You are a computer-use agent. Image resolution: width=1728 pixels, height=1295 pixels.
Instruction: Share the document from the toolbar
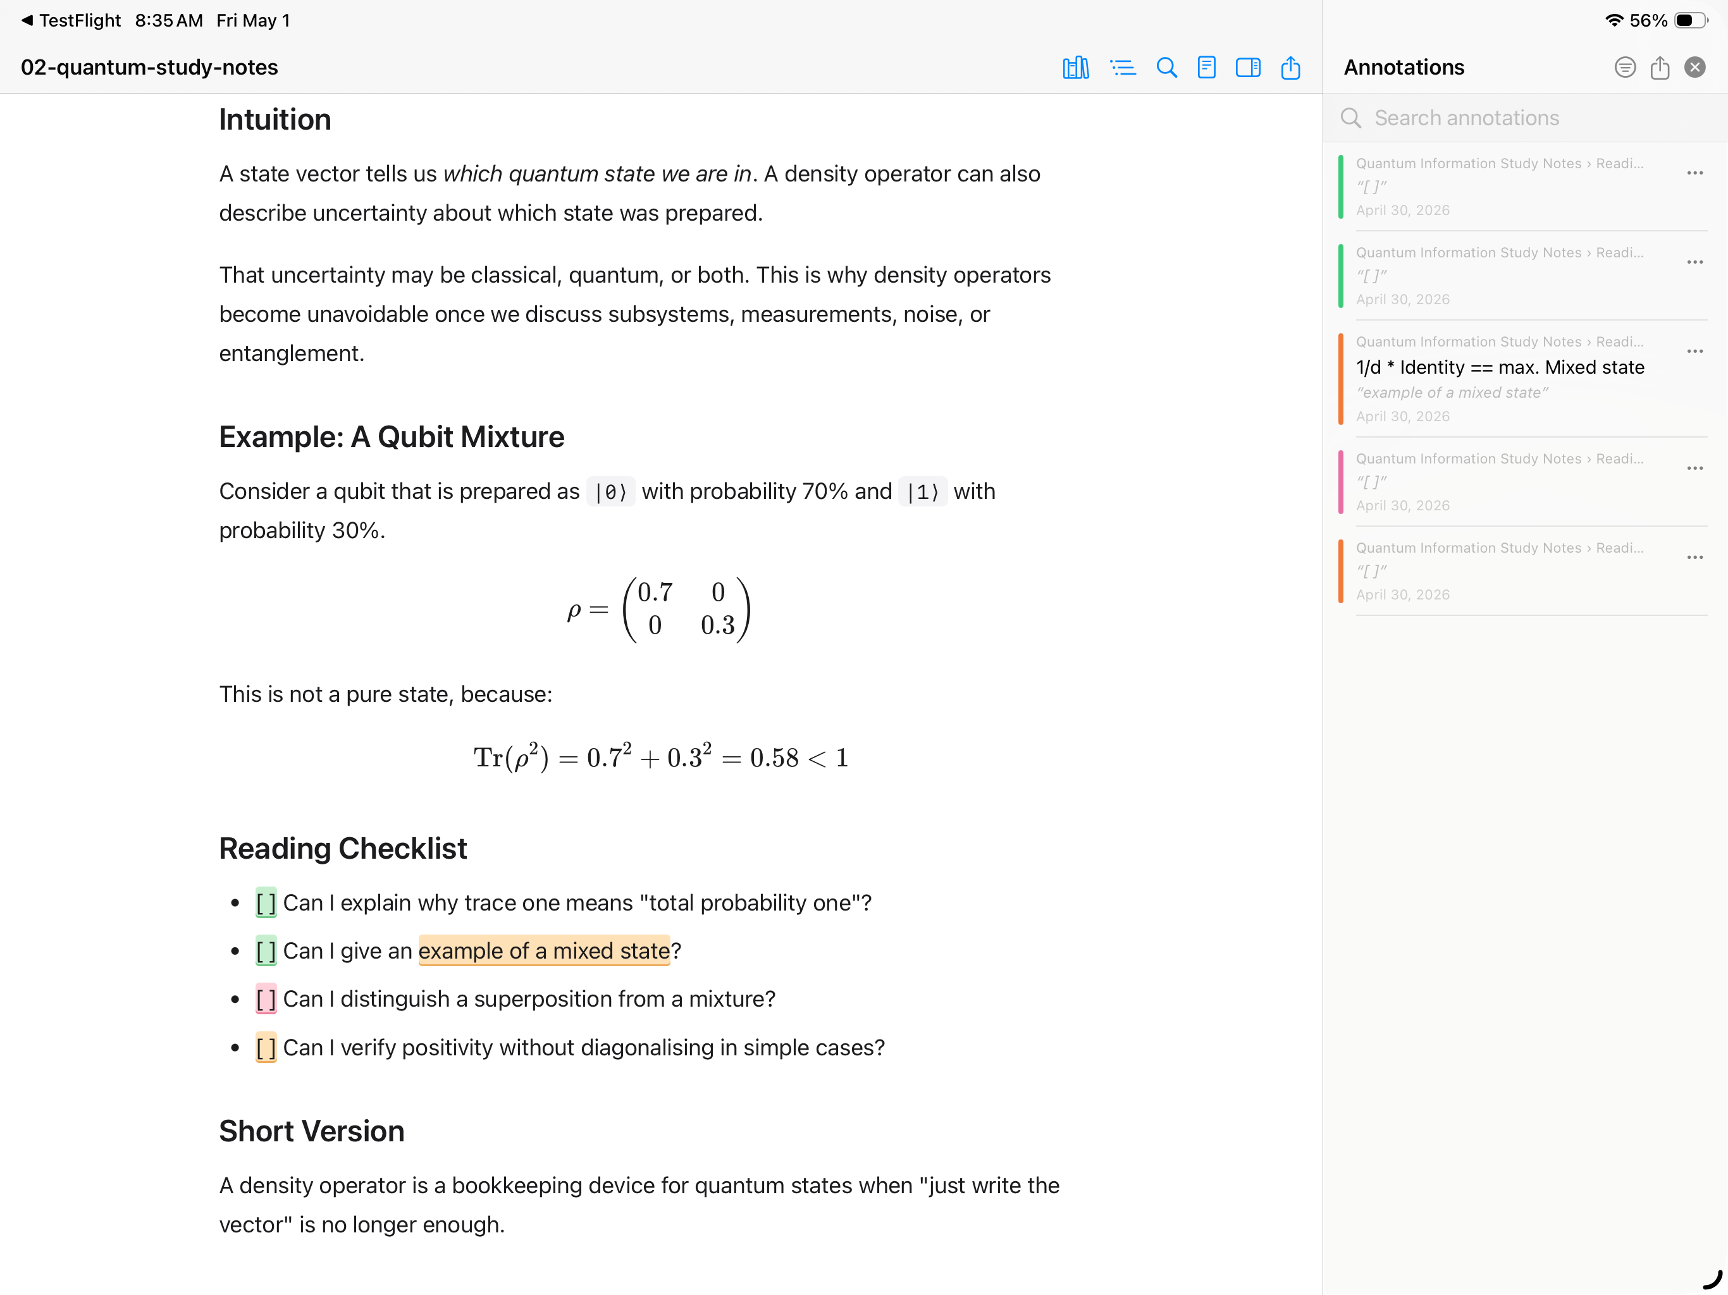point(1290,67)
